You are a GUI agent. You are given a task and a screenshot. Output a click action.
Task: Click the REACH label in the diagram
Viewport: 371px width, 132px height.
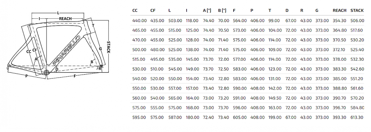pos(65,19)
